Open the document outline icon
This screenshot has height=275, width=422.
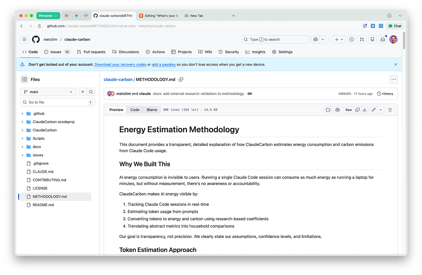[390, 110]
